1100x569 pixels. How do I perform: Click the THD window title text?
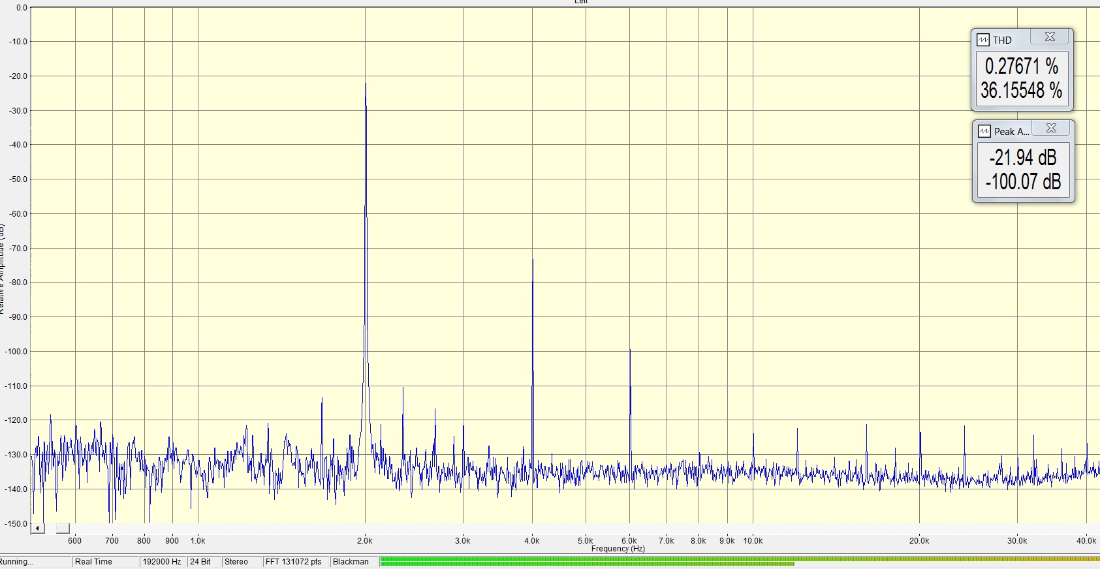(1002, 40)
